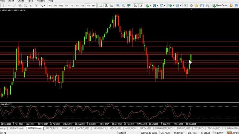The image size is (239, 134).
Task: Select the vertical line drawing tool
Action: pyautogui.click(x=4, y=6)
